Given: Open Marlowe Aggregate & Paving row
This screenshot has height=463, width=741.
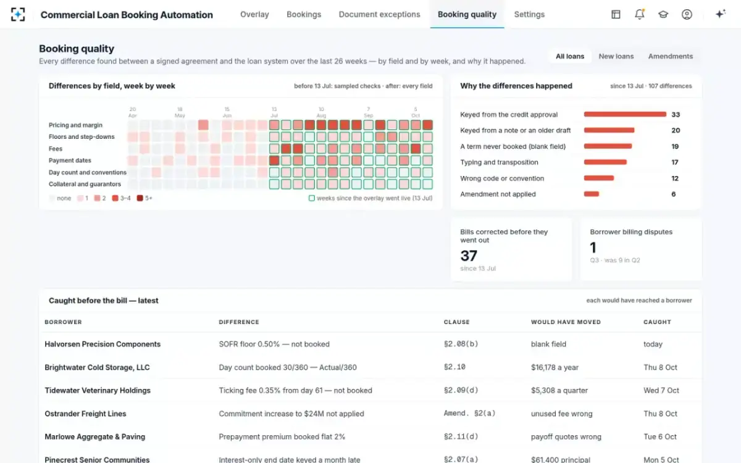Looking at the screenshot, I should 371,436.
